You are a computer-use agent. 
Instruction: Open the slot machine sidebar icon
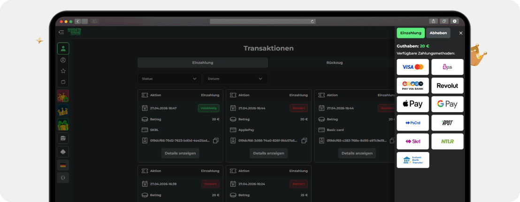point(63,138)
